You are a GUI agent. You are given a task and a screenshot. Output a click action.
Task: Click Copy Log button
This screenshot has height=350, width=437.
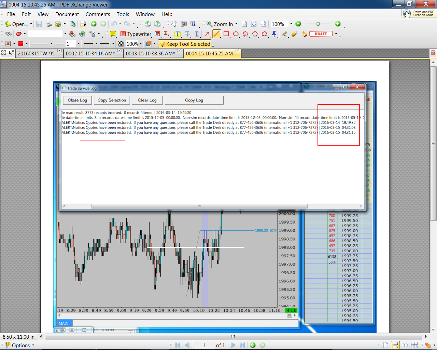(194, 100)
